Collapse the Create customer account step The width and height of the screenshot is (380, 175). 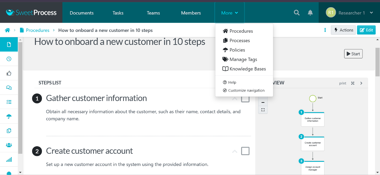[x=235, y=151]
